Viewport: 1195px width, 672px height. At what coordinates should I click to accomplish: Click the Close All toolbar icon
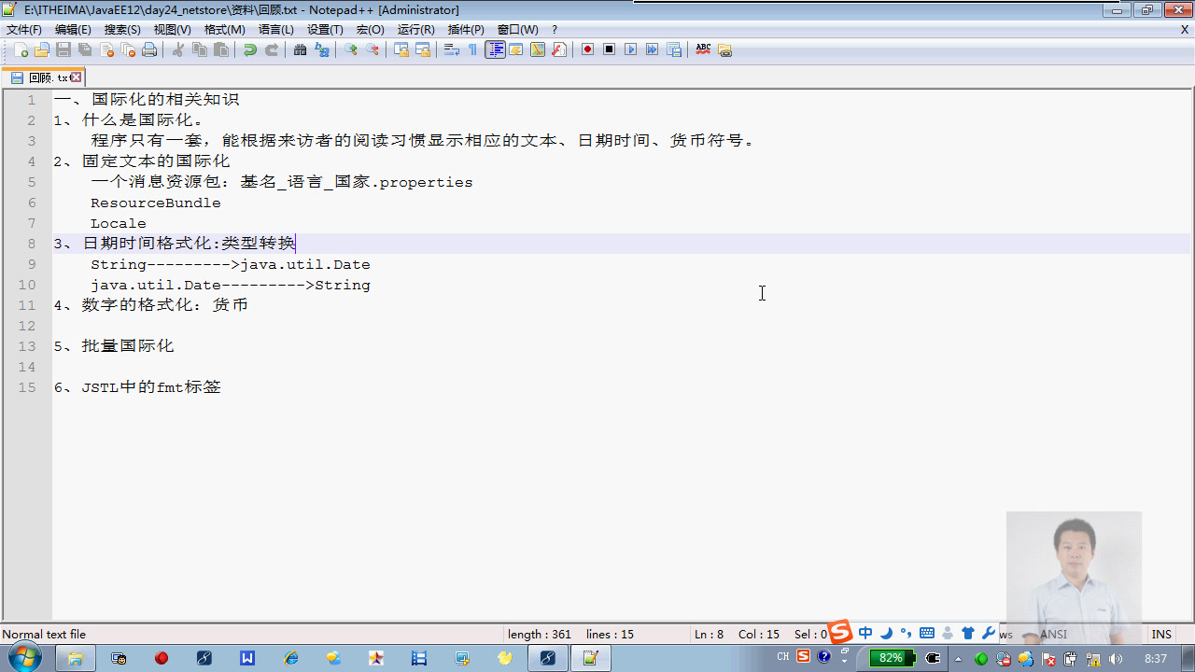(128, 49)
